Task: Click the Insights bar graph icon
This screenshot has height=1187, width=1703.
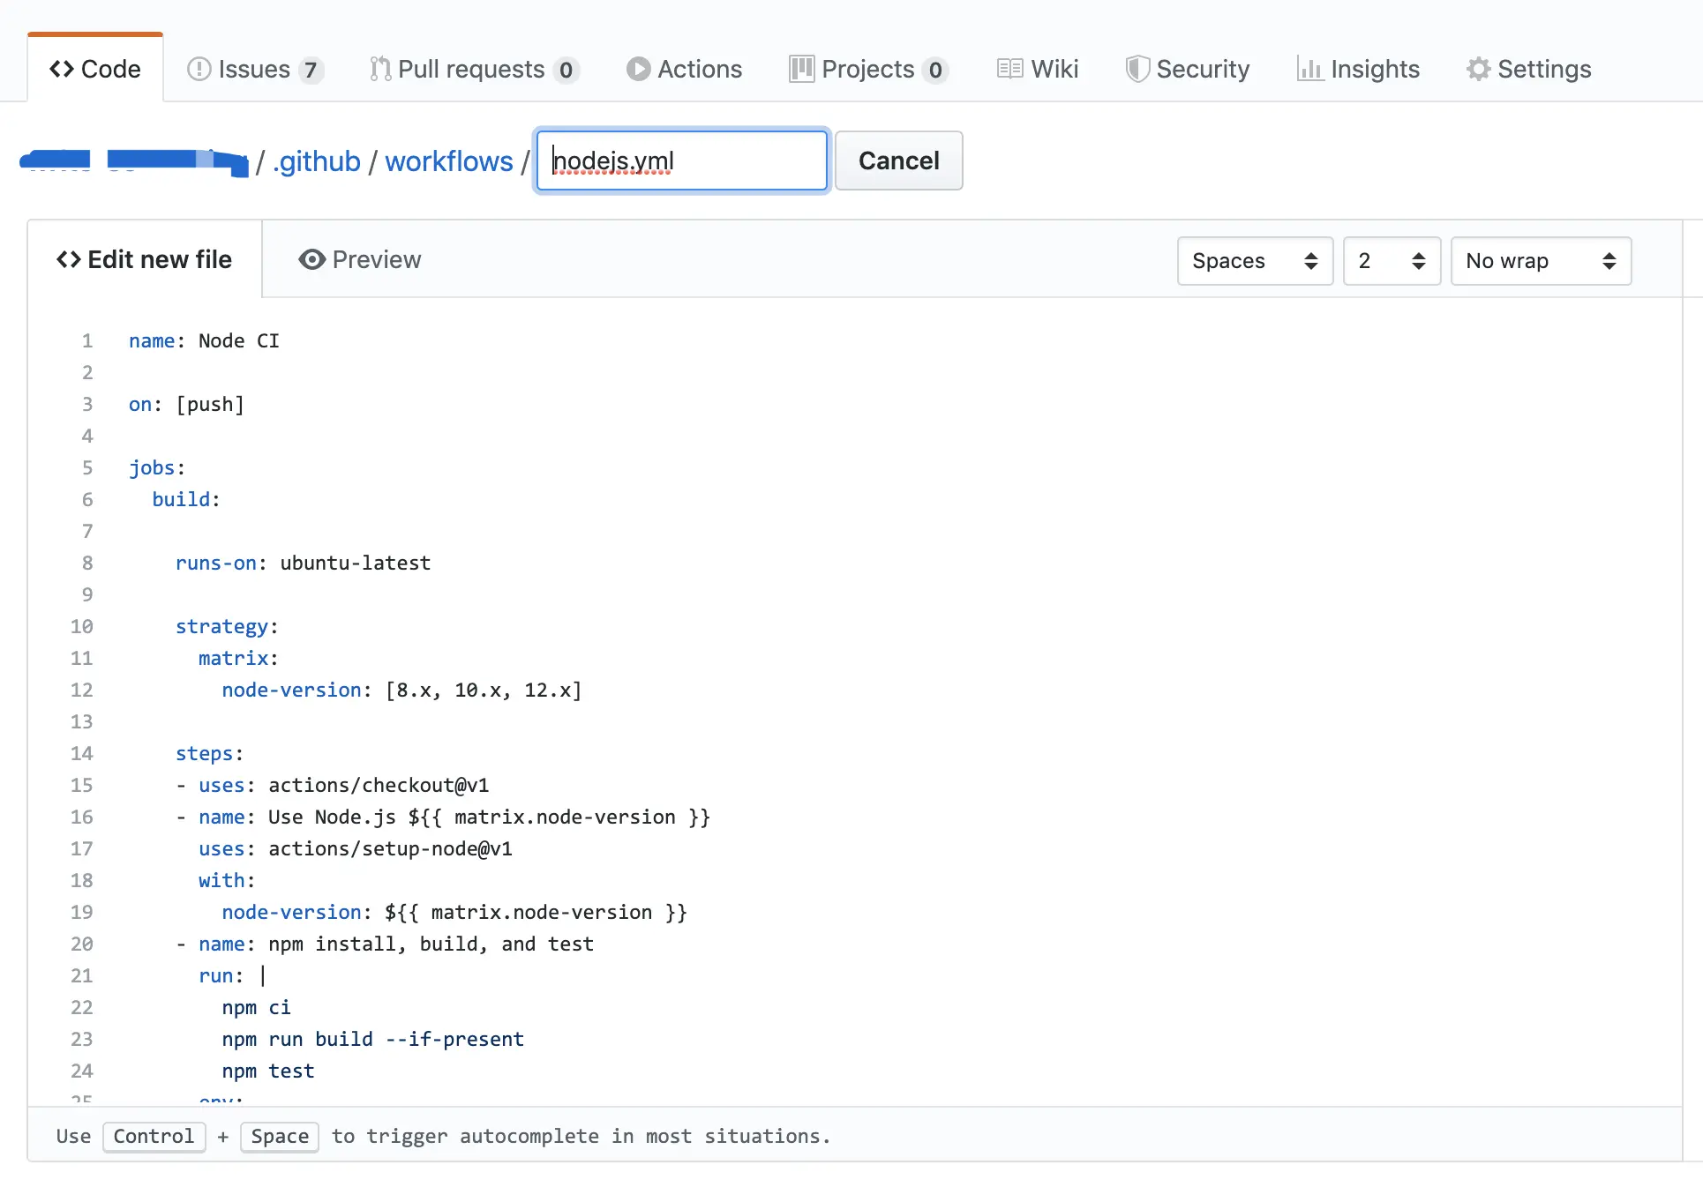Action: pos(1309,69)
